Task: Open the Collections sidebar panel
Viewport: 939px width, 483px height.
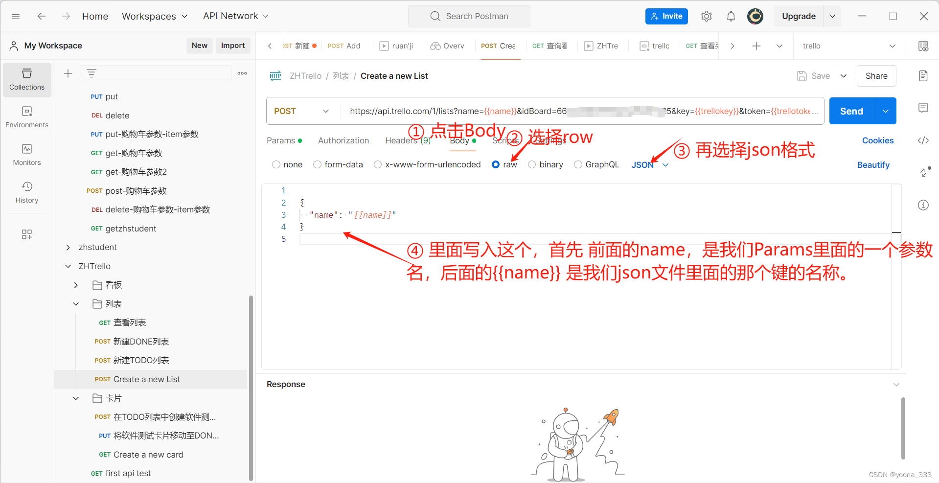Action: point(26,80)
